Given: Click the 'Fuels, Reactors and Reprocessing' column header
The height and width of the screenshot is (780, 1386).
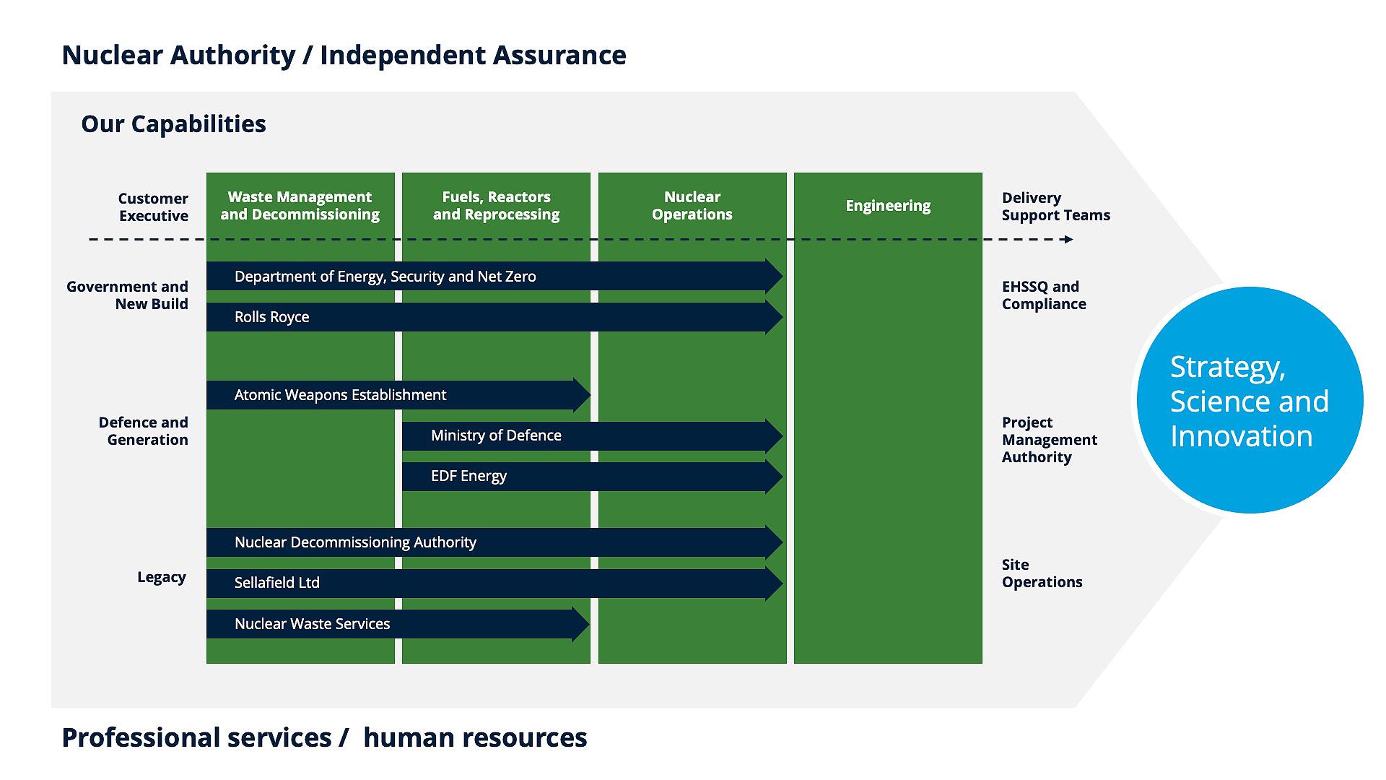Looking at the screenshot, I should point(496,206).
